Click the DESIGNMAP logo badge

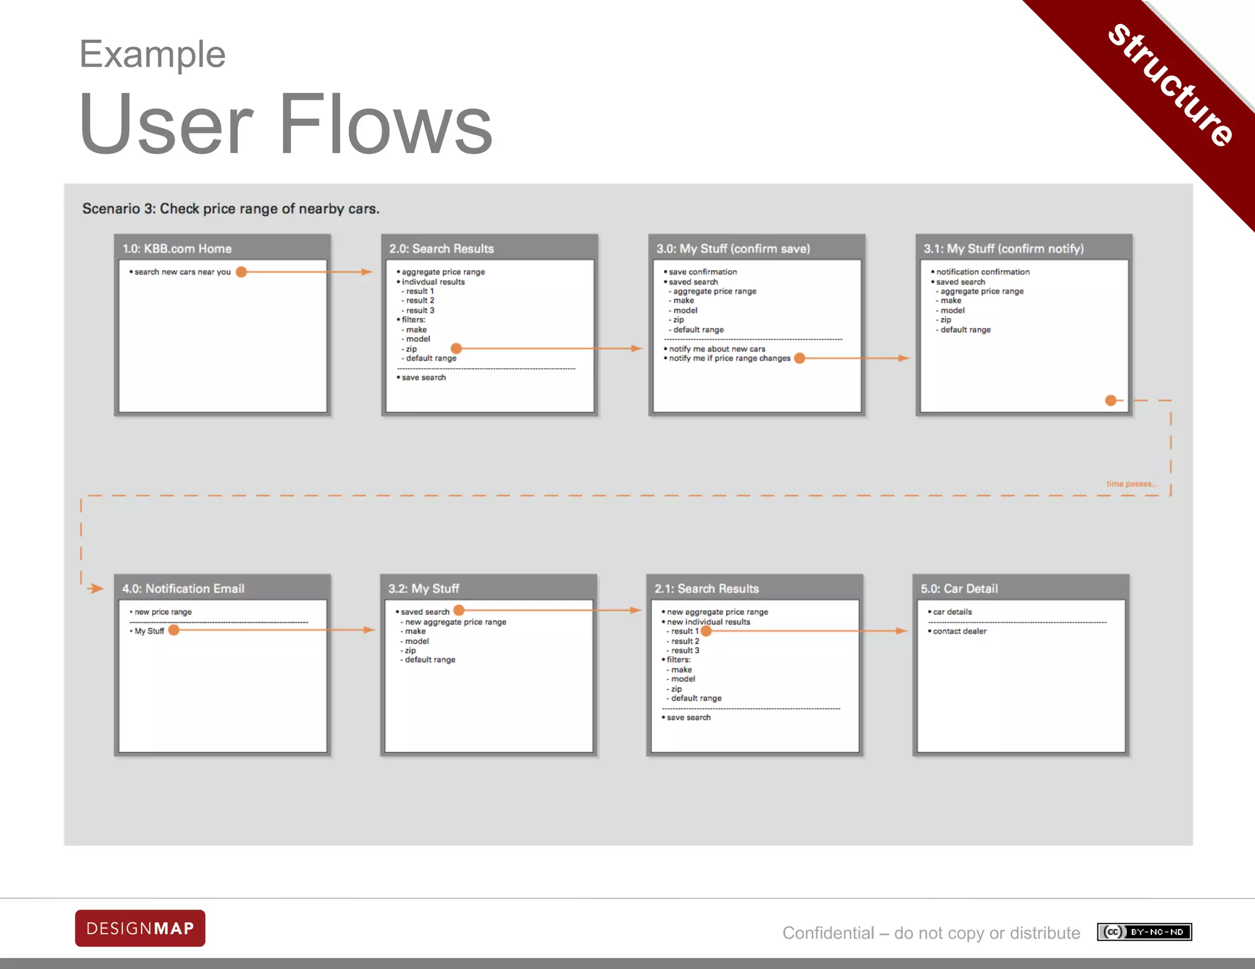point(140,928)
